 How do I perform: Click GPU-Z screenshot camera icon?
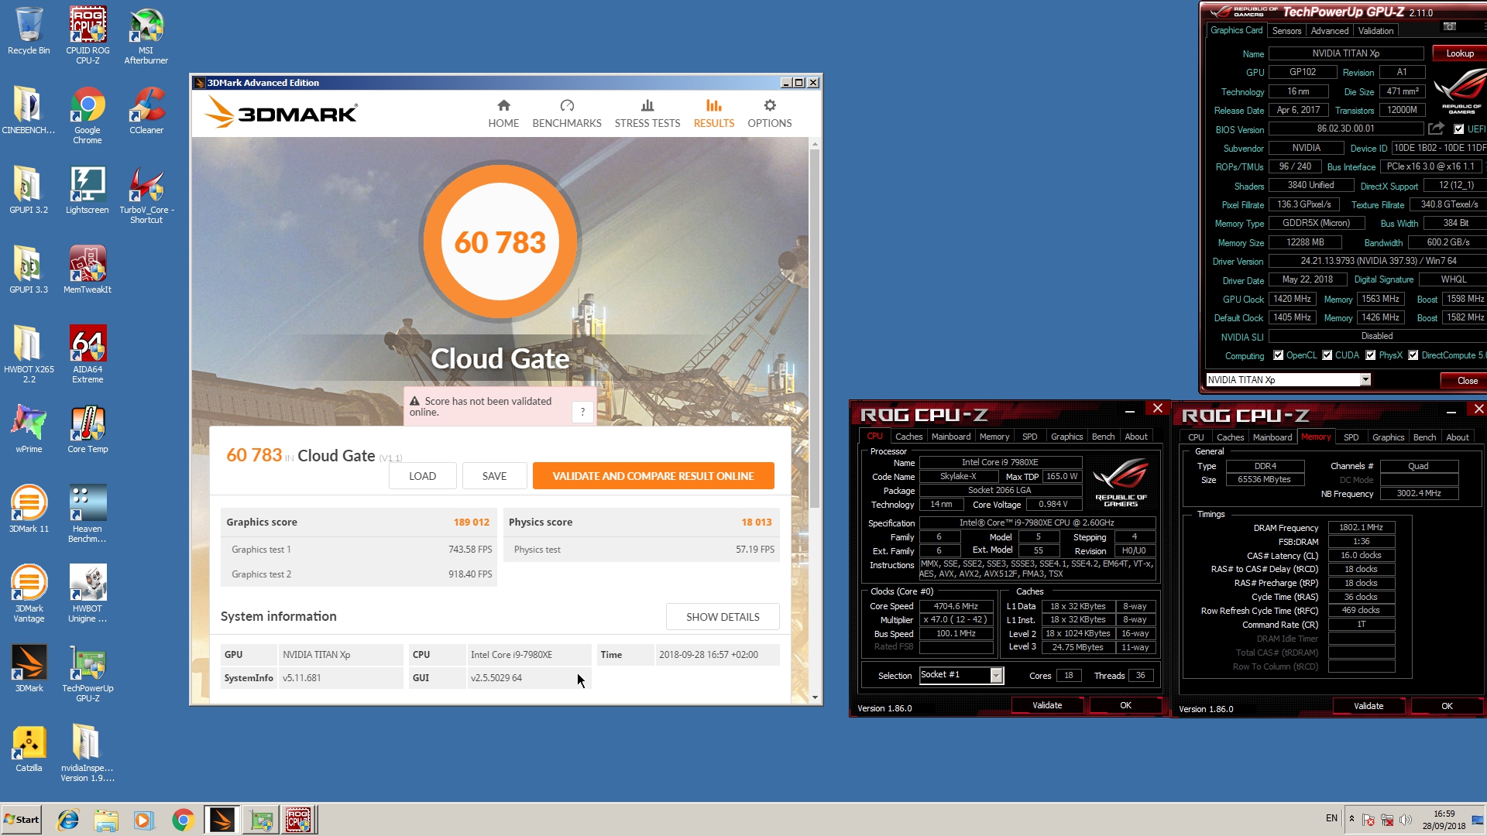pyautogui.click(x=1449, y=27)
